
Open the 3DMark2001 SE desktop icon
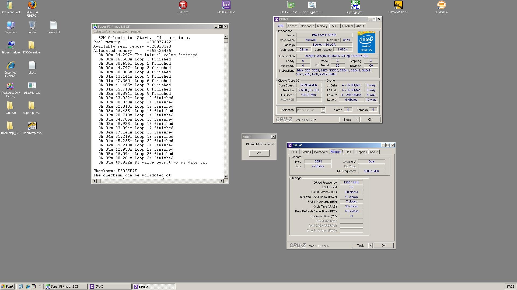click(x=398, y=5)
